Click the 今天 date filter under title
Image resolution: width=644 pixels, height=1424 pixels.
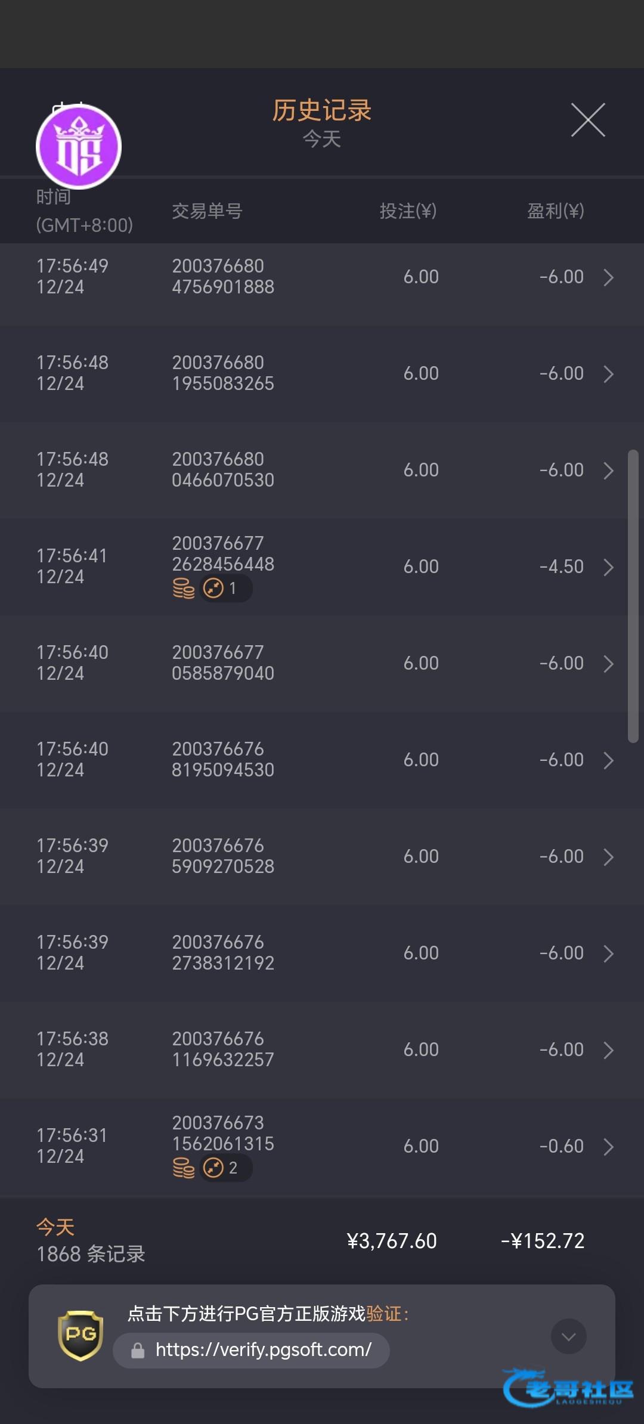click(x=321, y=139)
